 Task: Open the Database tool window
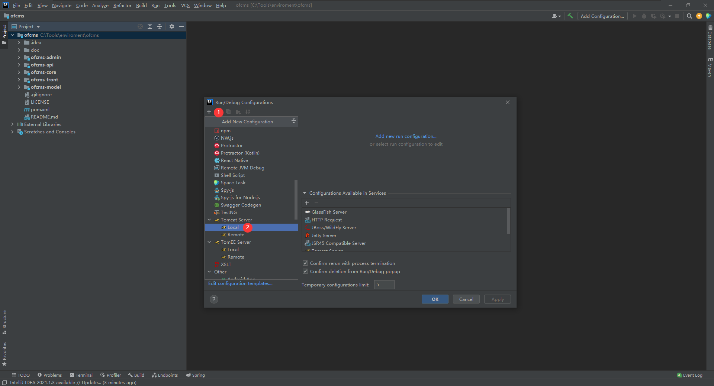click(710, 38)
